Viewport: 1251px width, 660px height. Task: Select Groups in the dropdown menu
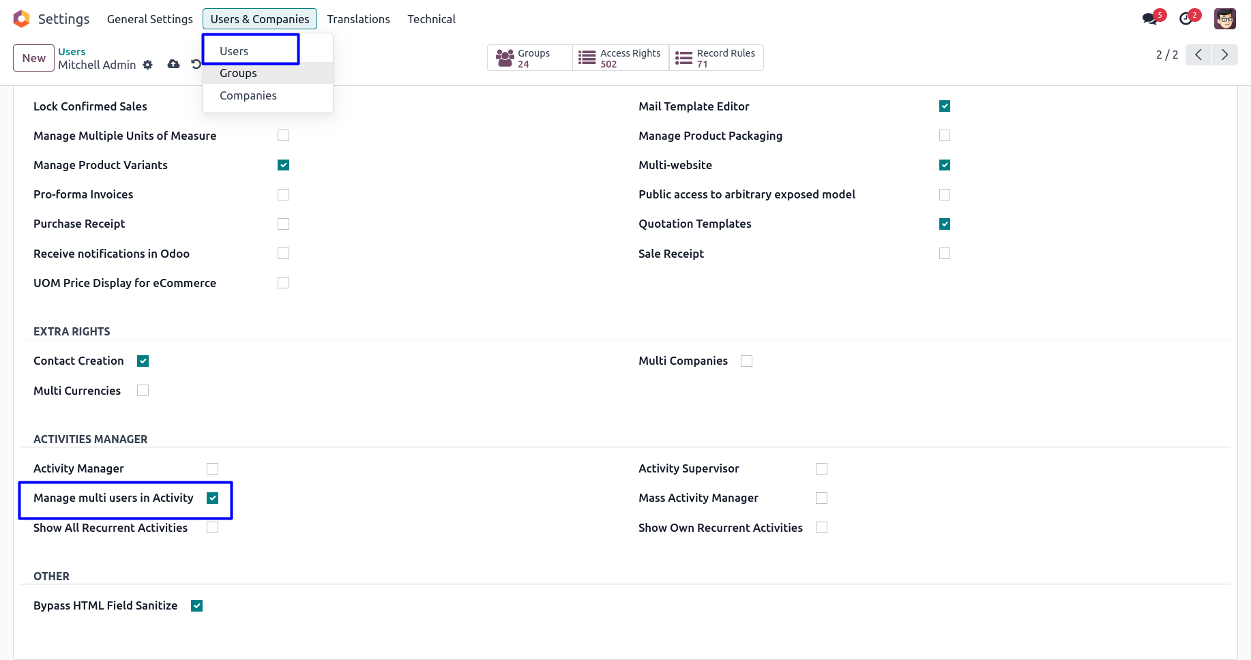[238, 73]
